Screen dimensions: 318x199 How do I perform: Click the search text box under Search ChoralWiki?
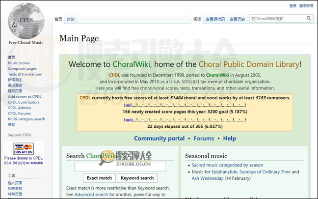point(120,167)
